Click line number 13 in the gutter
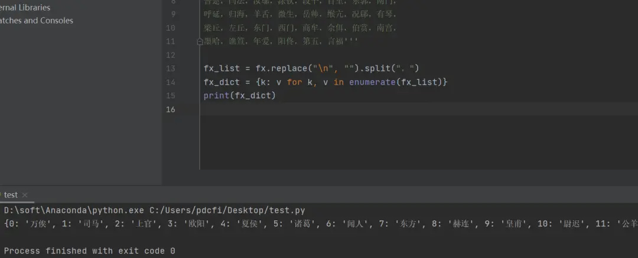 point(171,68)
